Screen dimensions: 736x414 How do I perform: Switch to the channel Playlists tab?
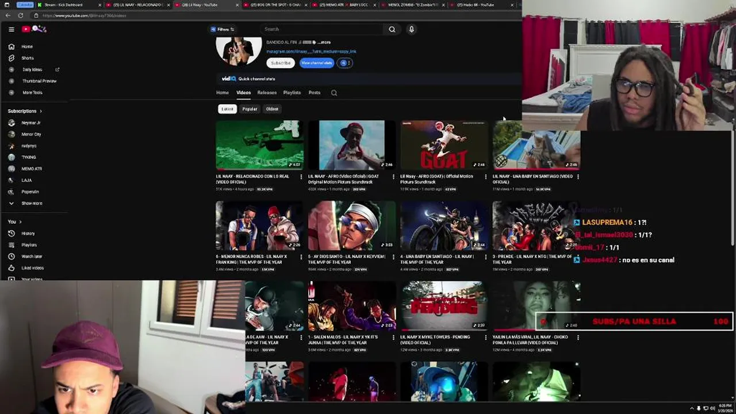(x=292, y=93)
